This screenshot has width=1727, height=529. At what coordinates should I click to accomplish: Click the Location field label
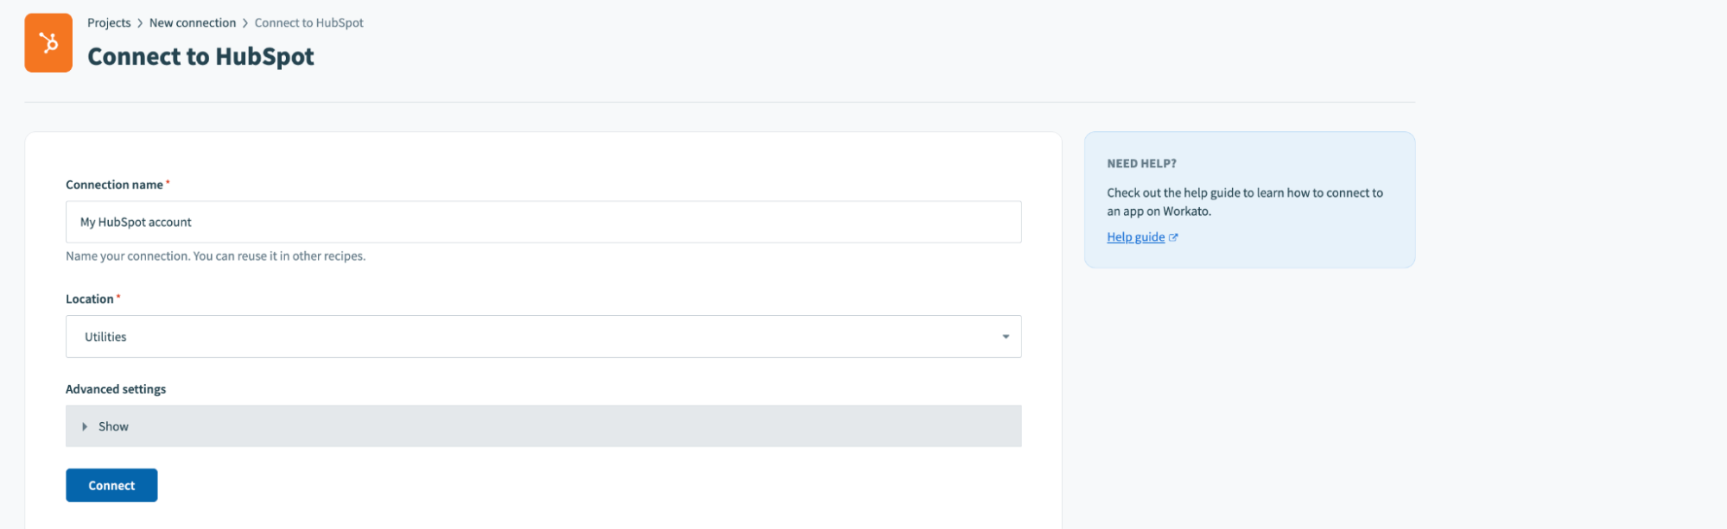coord(90,299)
